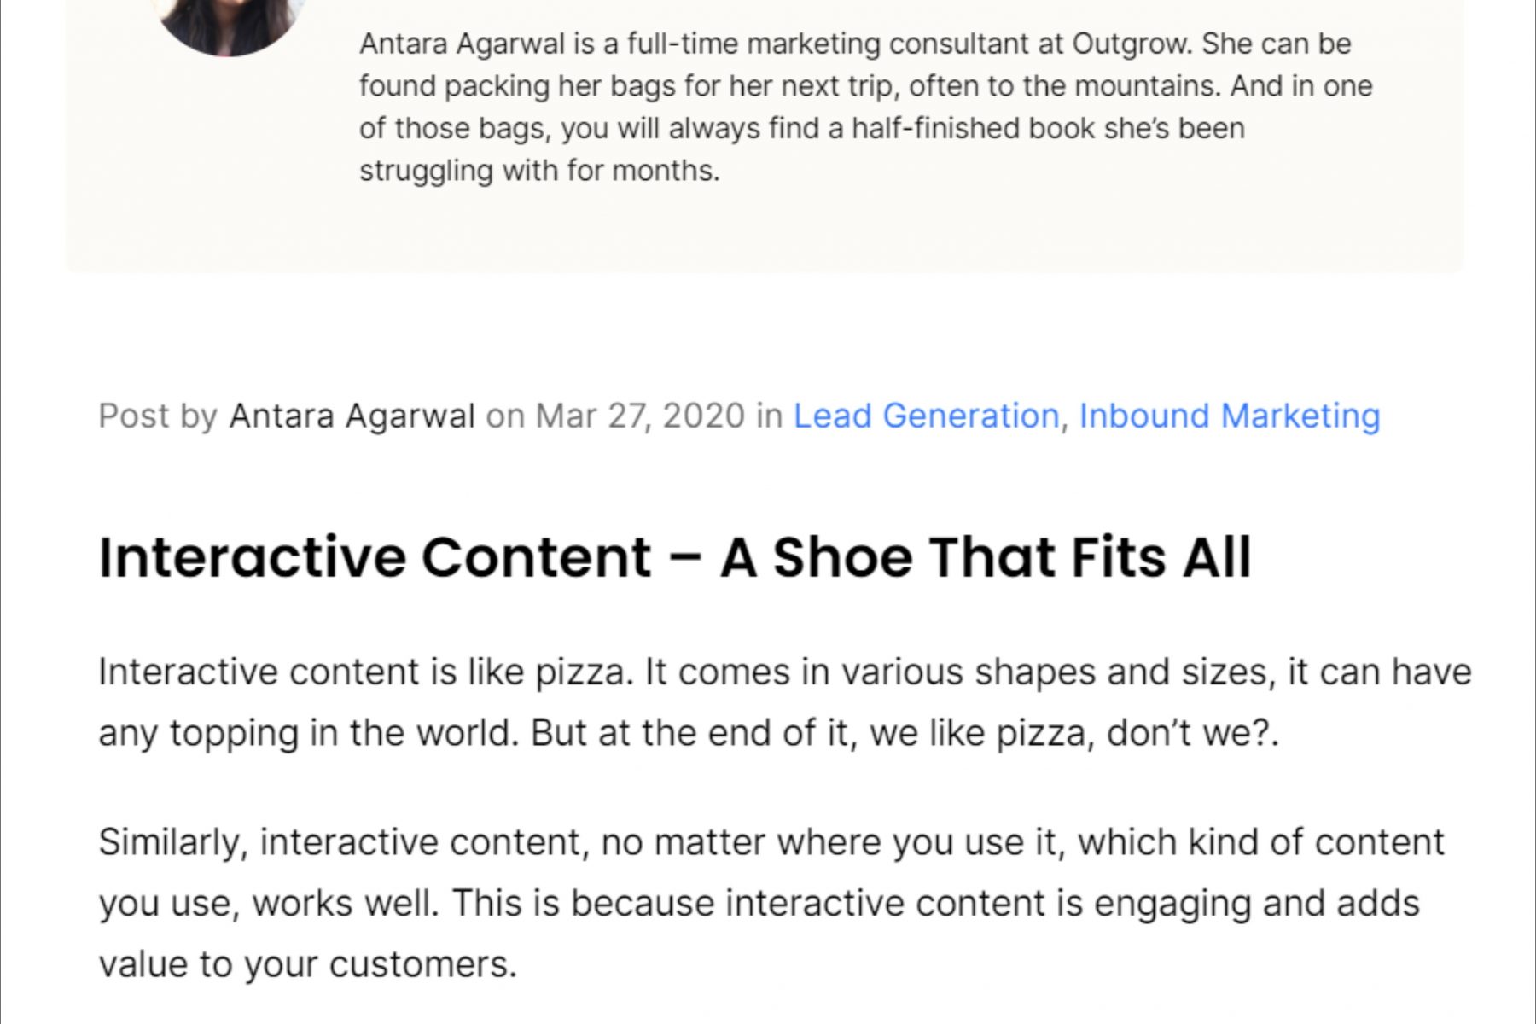Click the word 'topping' in first paragraph

pyautogui.click(x=233, y=733)
